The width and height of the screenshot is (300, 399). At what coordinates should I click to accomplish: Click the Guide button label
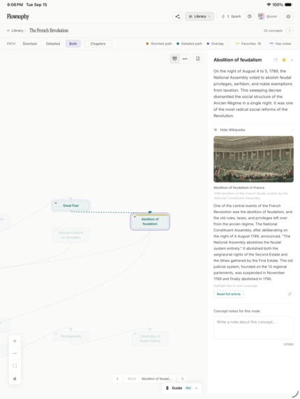point(177,388)
